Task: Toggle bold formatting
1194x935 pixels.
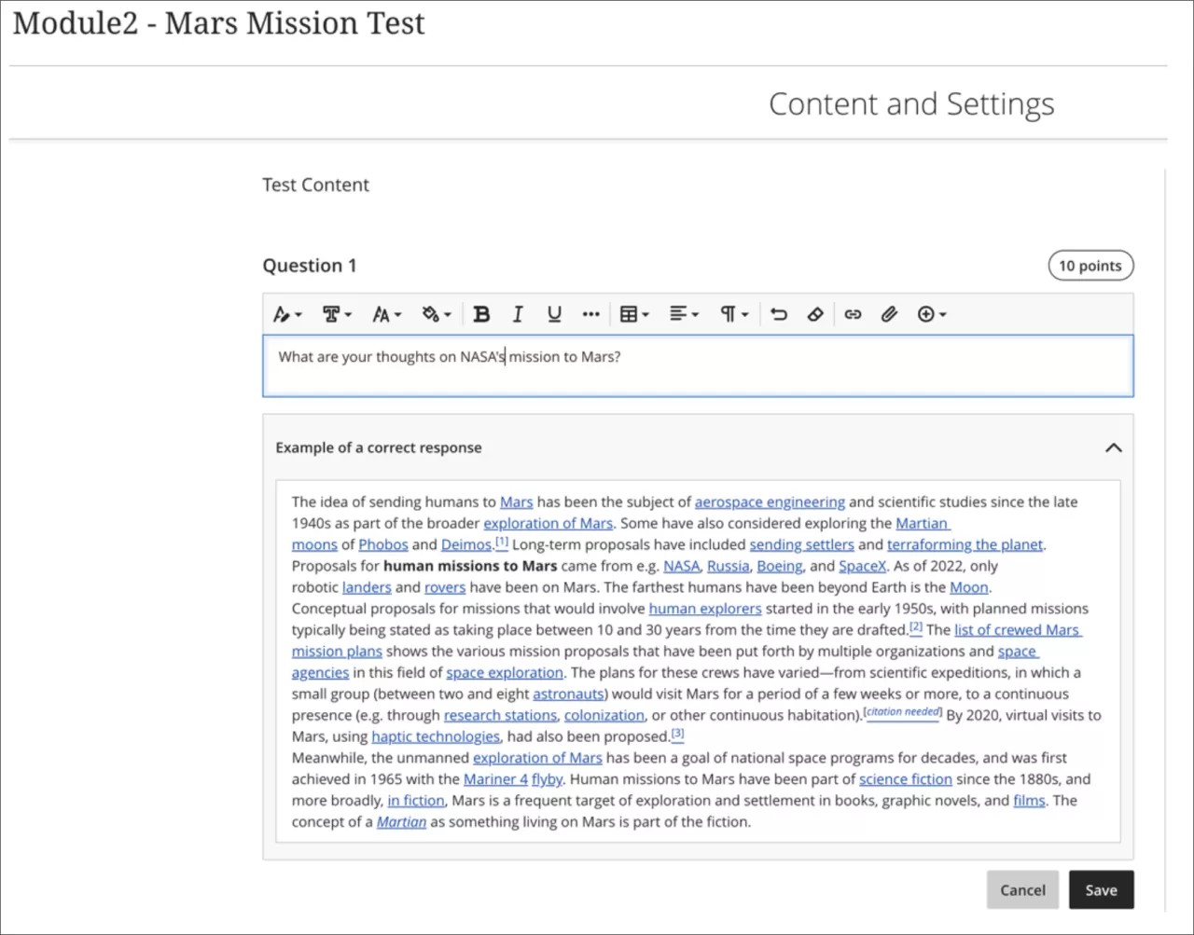Action: tap(481, 314)
